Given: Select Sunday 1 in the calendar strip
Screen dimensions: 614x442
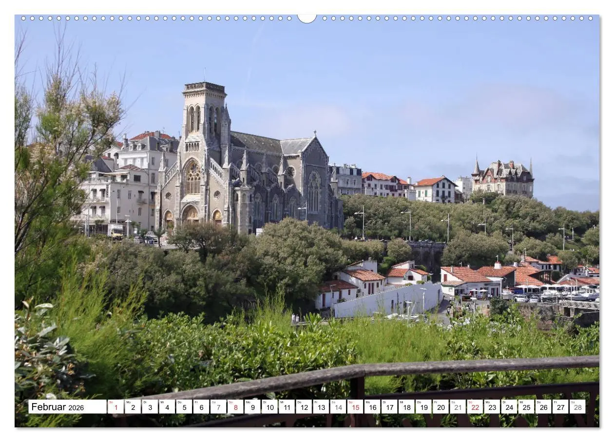Looking at the screenshot, I should coord(115,407).
